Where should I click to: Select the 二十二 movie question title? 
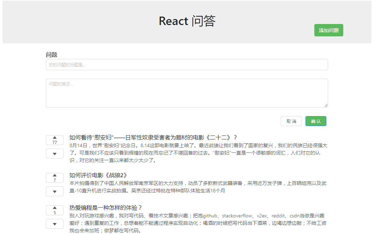coord(153,138)
